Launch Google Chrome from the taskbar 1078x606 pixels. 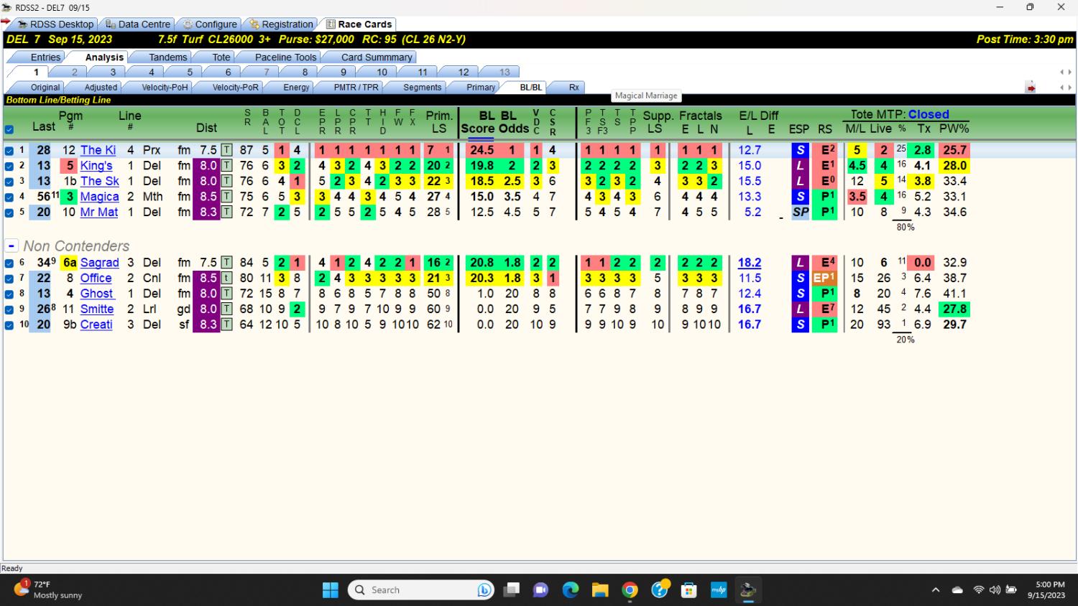click(x=630, y=590)
